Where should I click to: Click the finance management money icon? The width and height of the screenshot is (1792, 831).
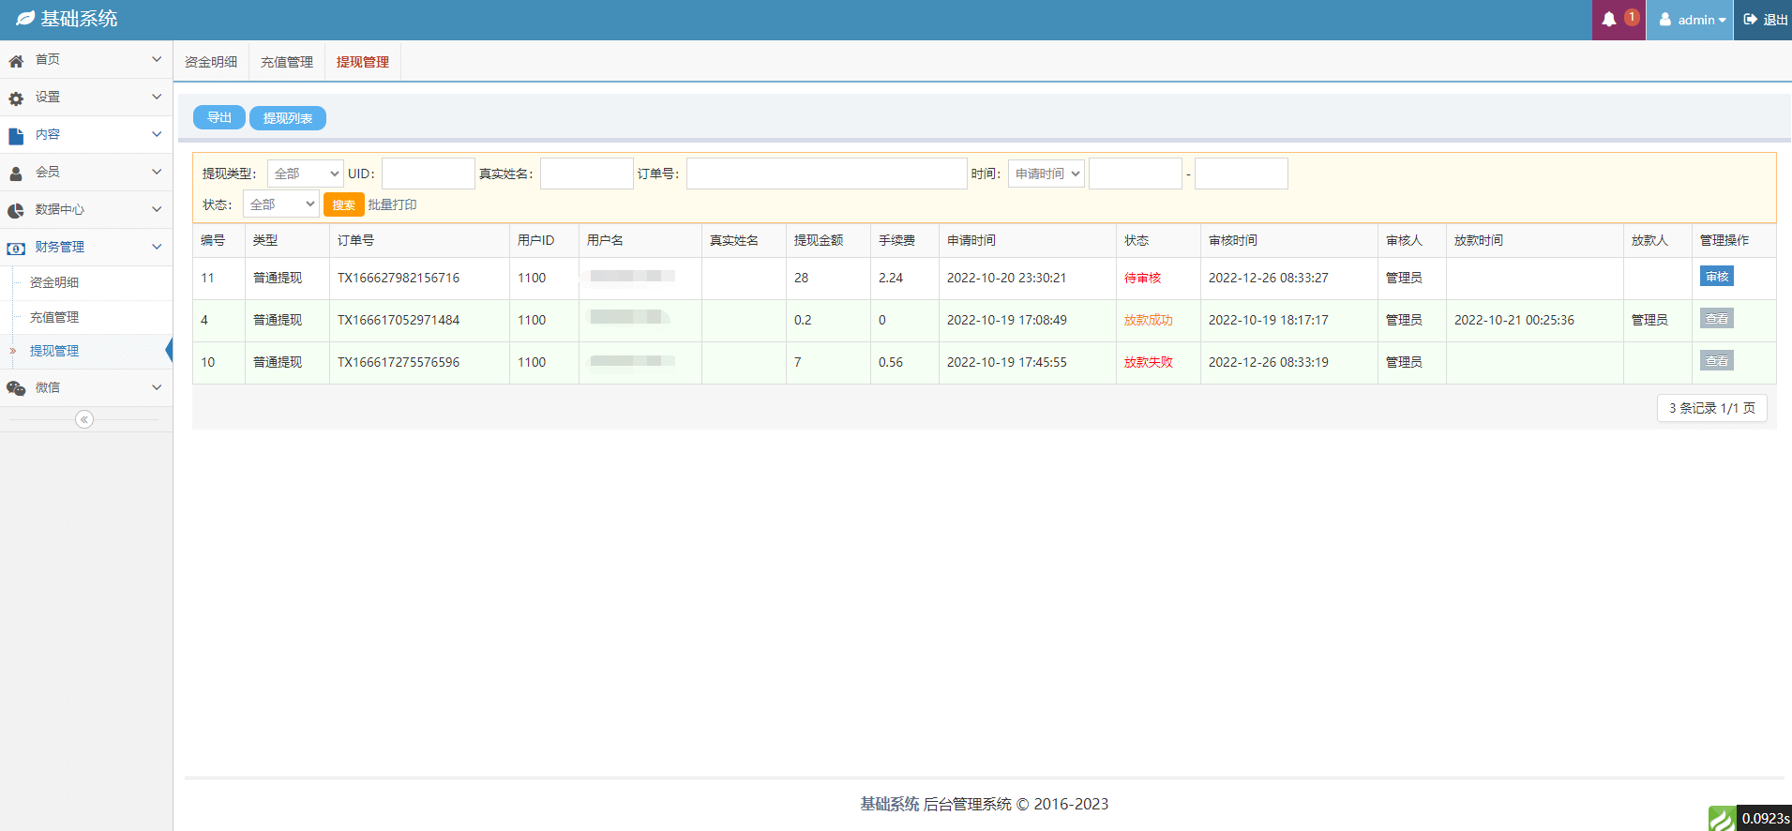[x=16, y=248]
